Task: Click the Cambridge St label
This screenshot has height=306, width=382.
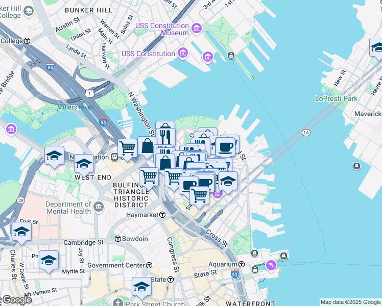Action: [84, 243]
